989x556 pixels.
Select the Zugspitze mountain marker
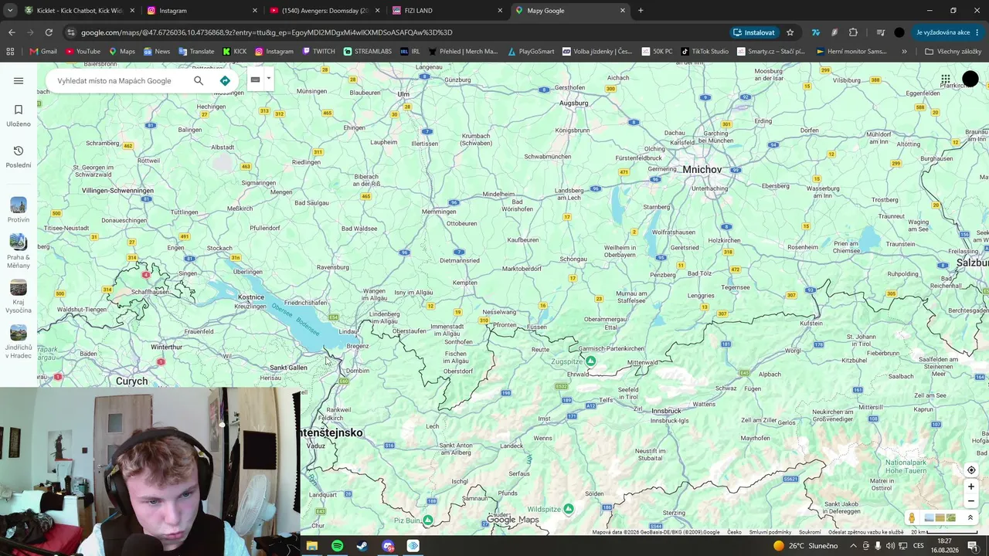pyautogui.click(x=591, y=361)
